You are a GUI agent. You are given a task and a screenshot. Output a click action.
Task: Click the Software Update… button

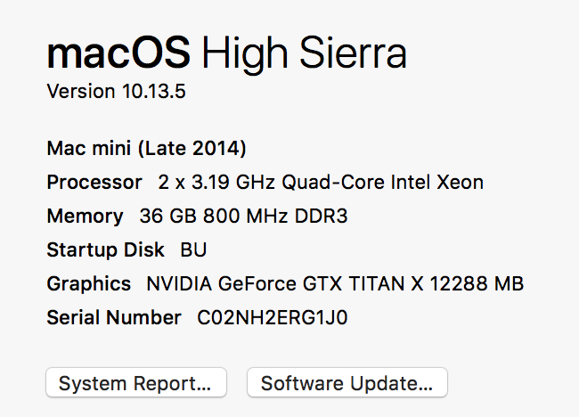click(x=347, y=382)
